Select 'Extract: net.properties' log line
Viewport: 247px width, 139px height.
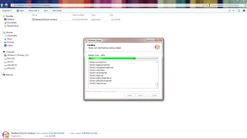[x=98, y=73]
